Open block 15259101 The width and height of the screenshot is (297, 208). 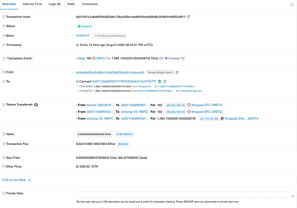tap(83, 35)
